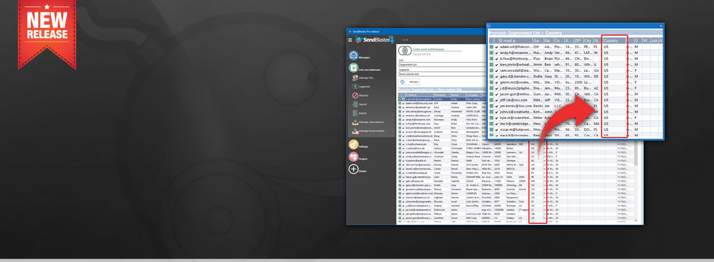Click the Lists and addresses sidebar icon
714x262 pixels.
(x=353, y=68)
